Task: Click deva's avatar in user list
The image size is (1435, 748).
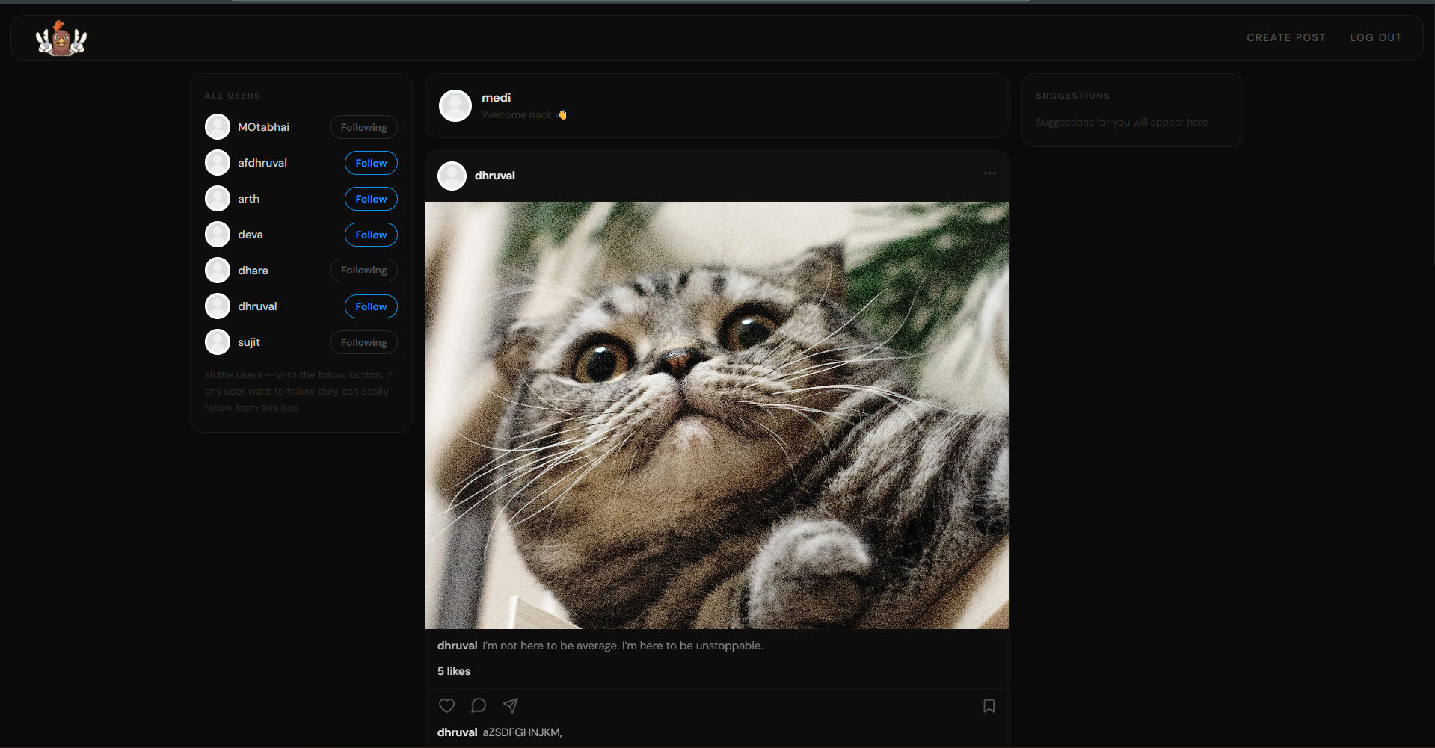Action: click(x=218, y=235)
